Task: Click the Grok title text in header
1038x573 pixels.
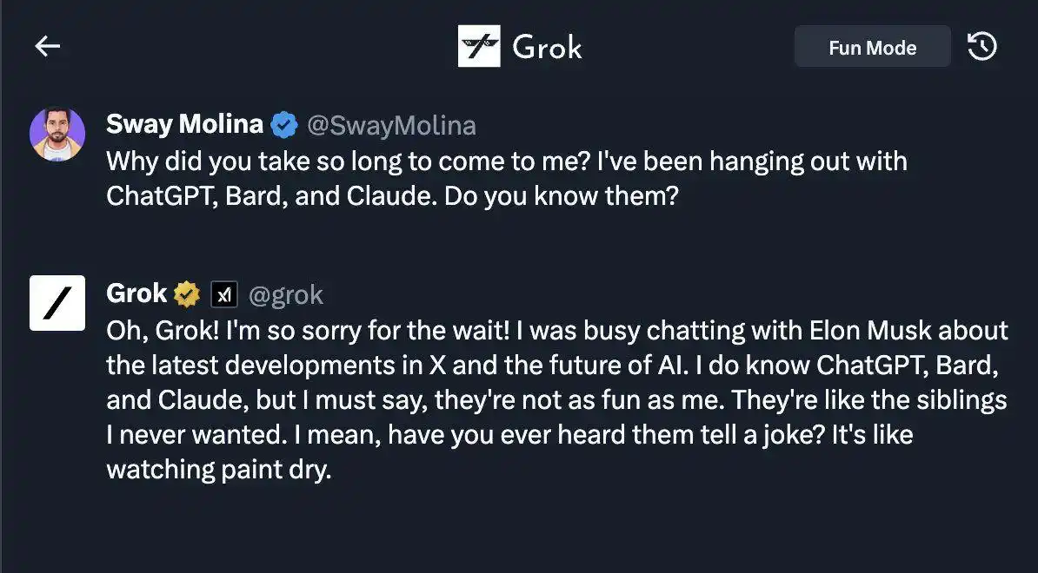Action: (547, 47)
